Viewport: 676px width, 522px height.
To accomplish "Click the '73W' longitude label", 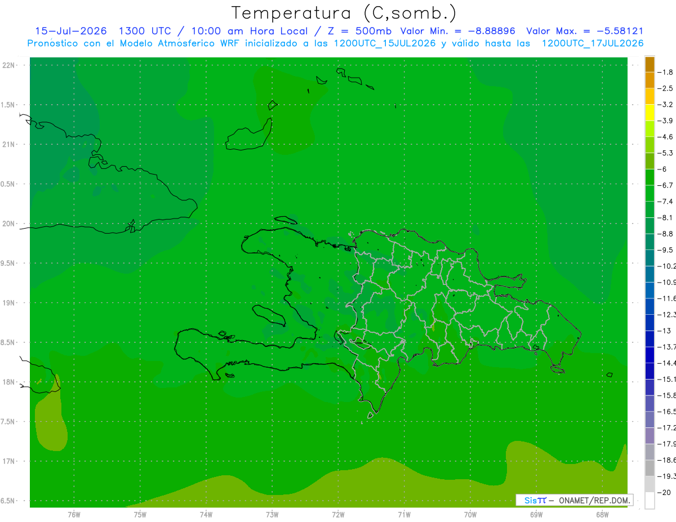I will click(272, 515).
